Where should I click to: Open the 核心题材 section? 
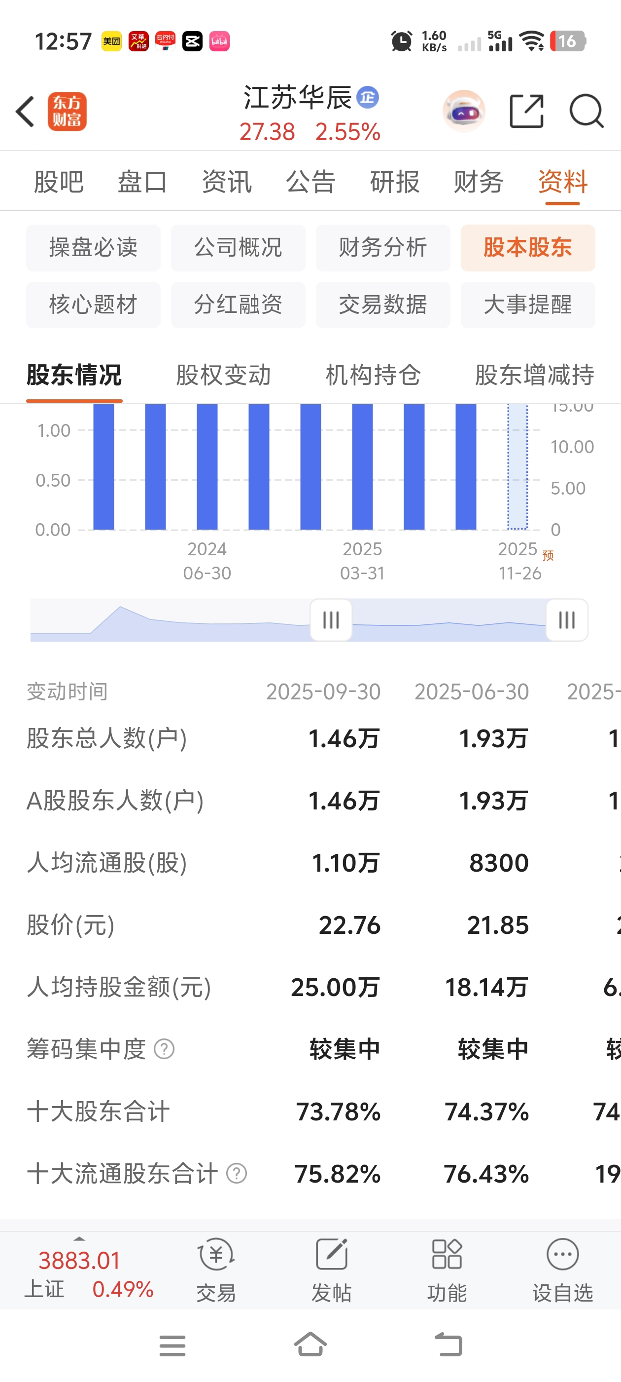pyautogui.click(x=93, y=305)
